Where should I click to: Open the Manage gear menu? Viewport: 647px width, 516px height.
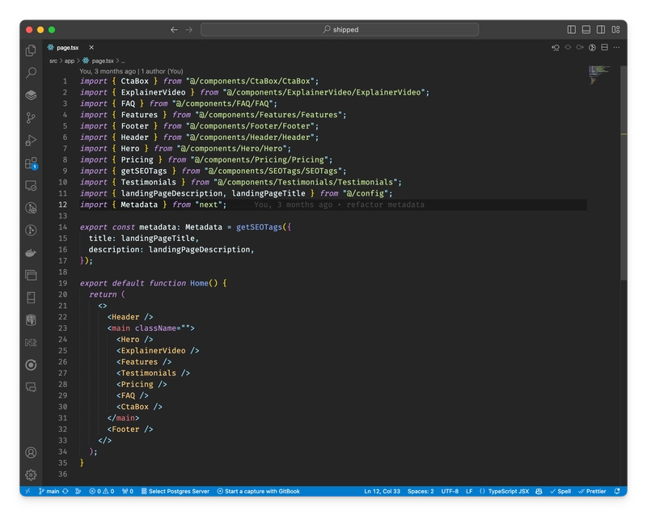tap(31, 475)
